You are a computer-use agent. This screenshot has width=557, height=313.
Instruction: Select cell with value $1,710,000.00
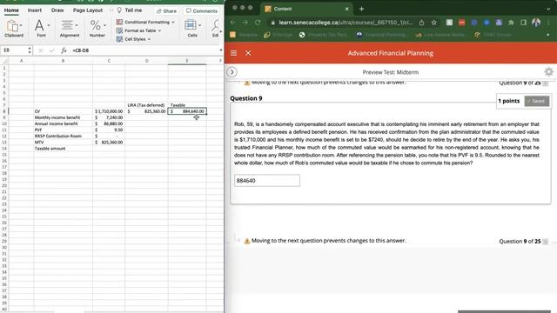(109, 111)
